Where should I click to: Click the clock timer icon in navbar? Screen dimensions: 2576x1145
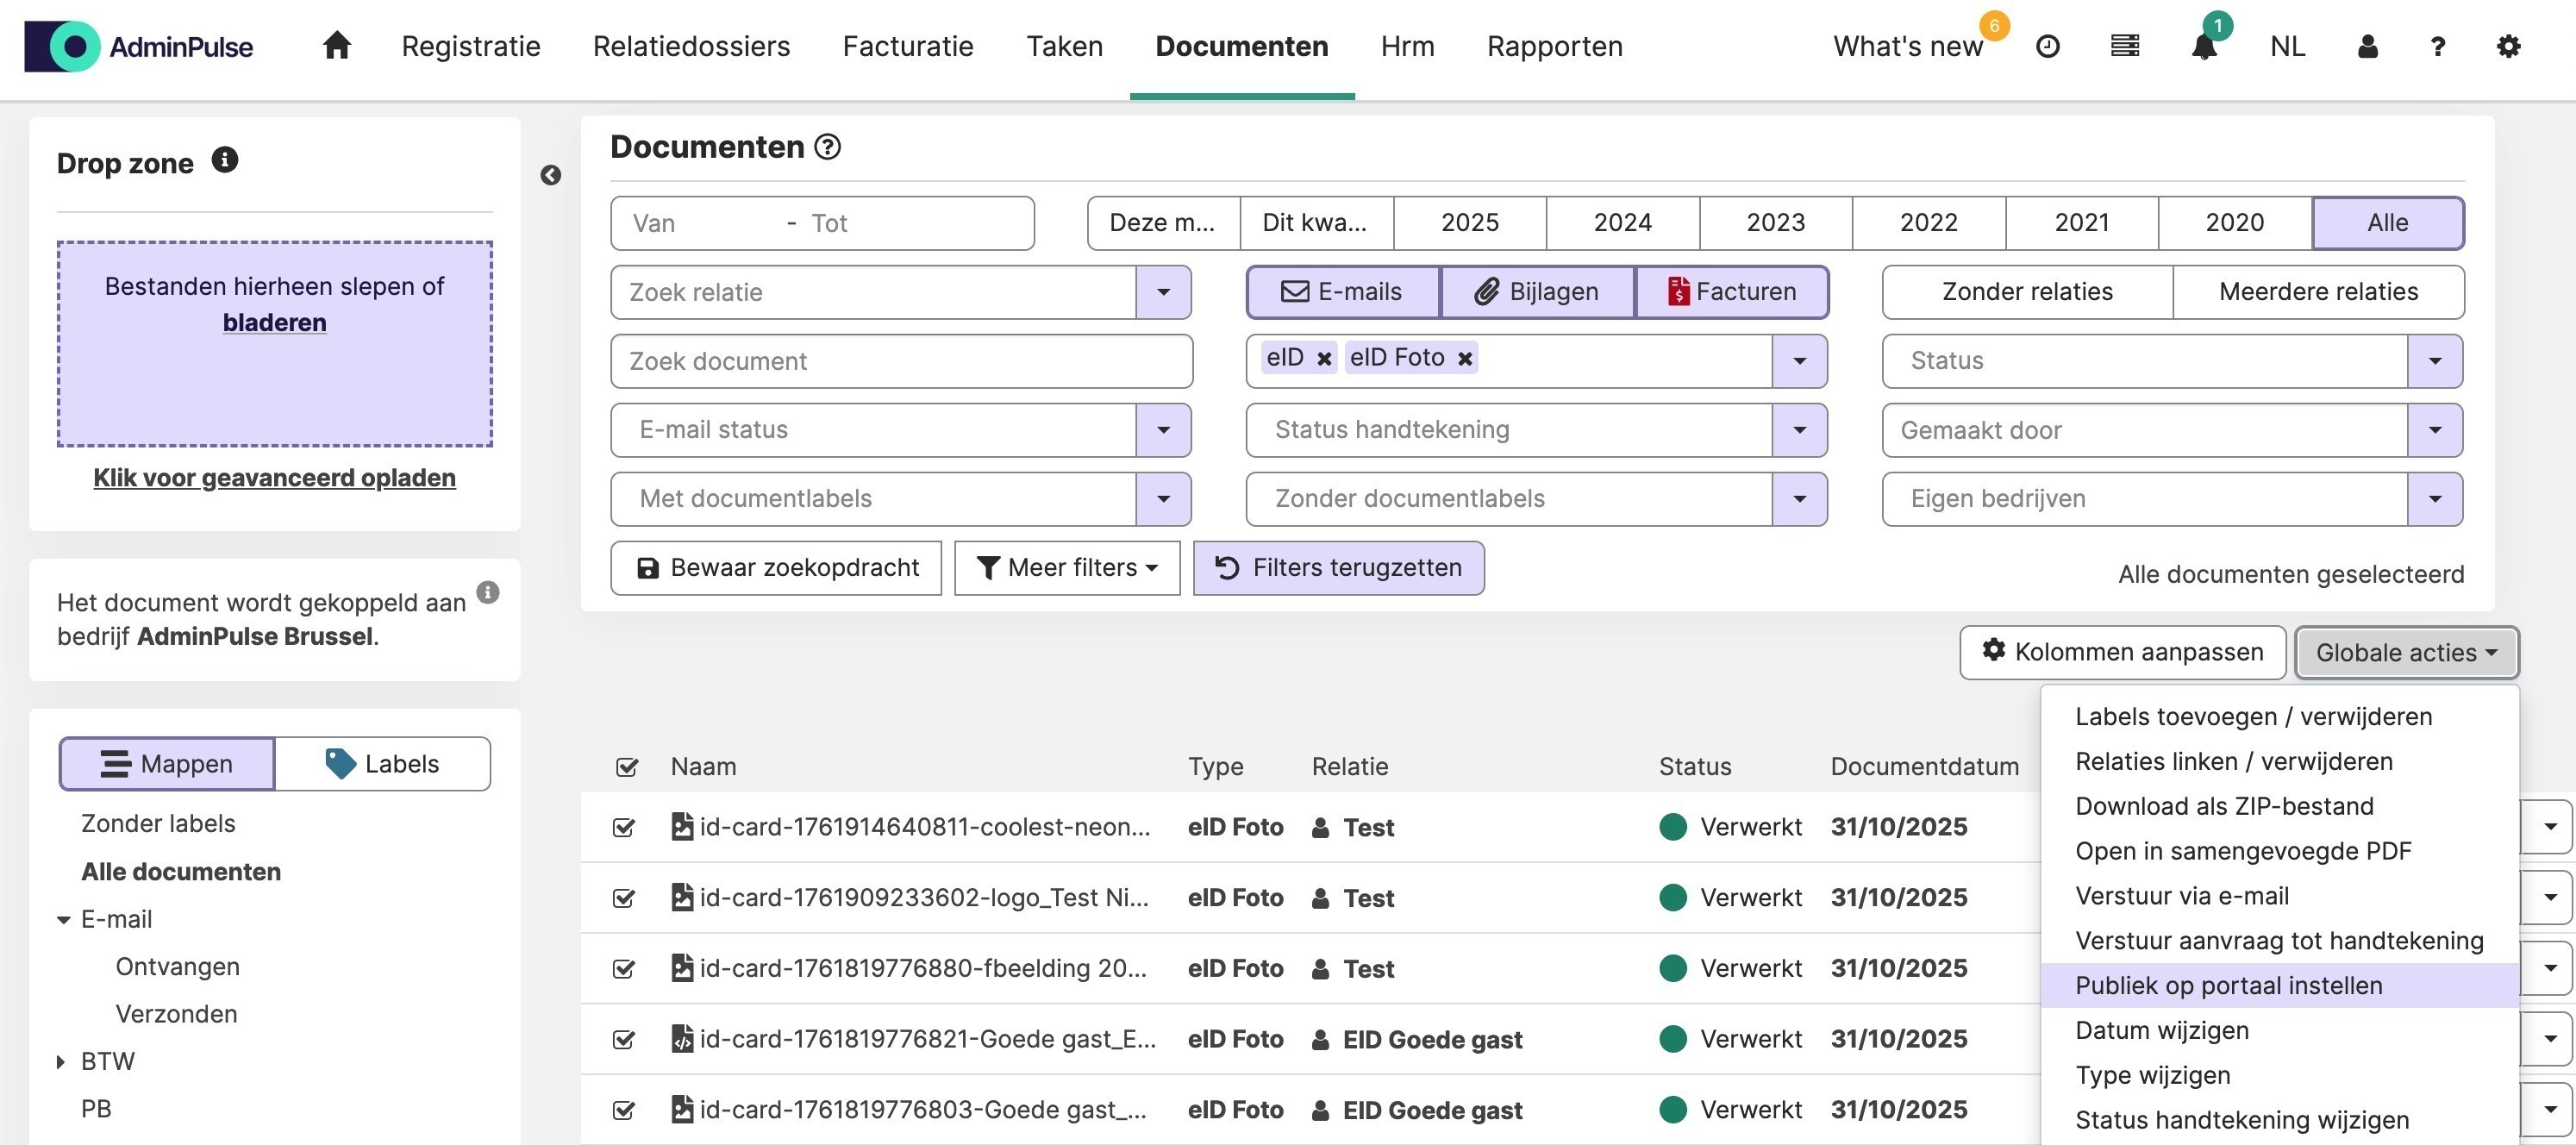[x=2047, y=47]
